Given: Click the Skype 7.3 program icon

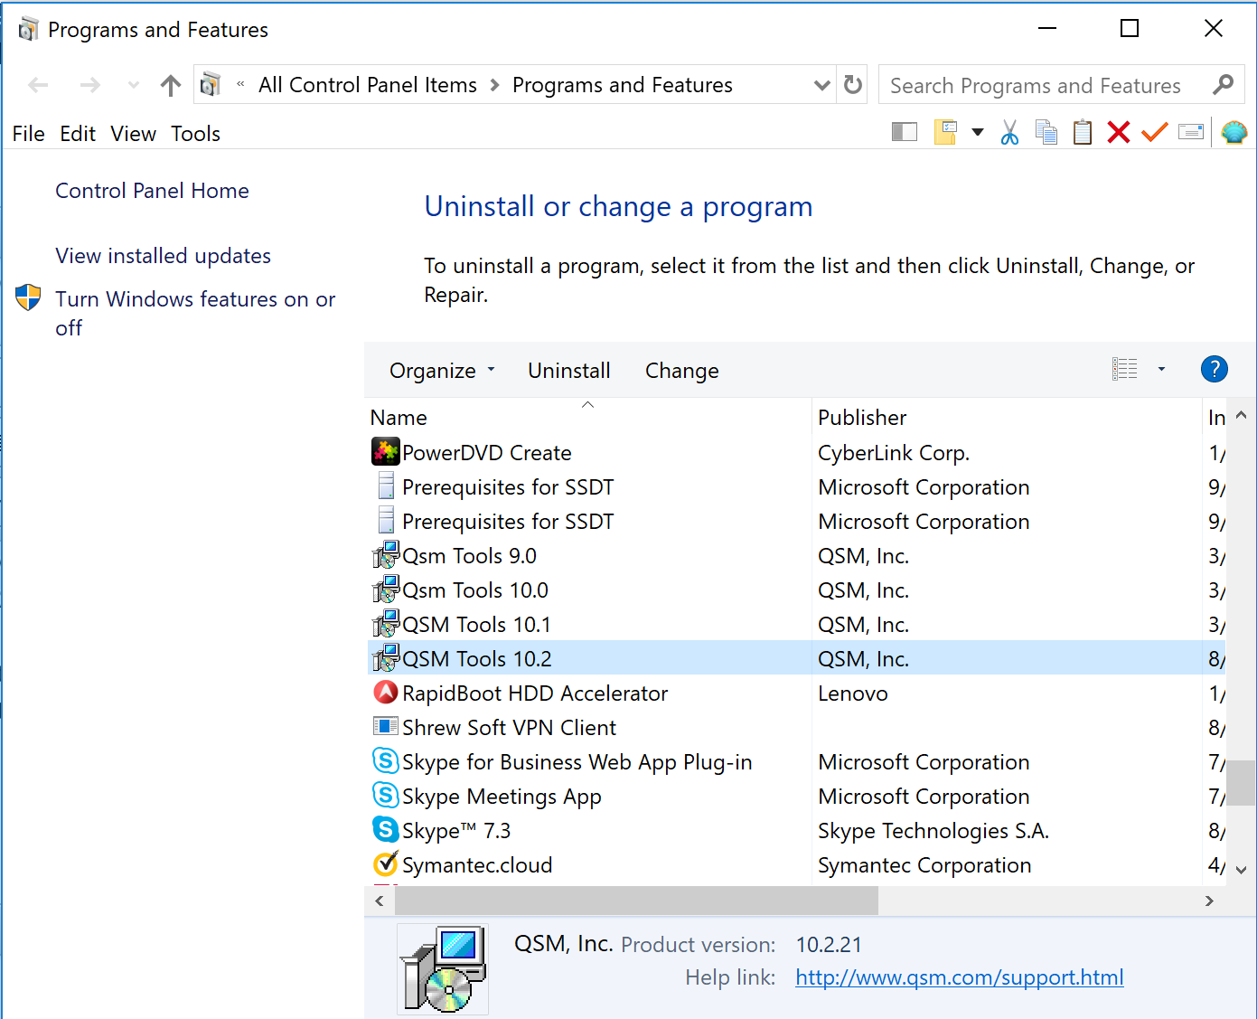Looking at the screenshot, I should coord(386,829).
